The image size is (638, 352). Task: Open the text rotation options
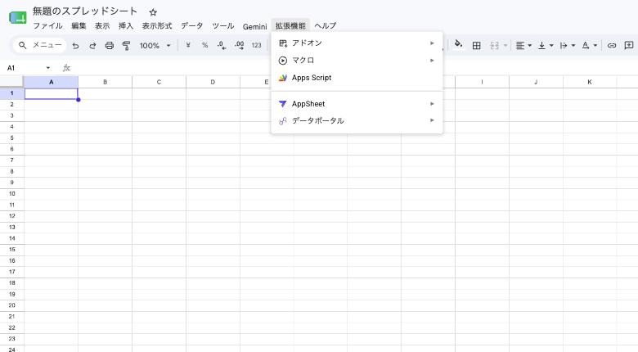[x=589, y=46]
